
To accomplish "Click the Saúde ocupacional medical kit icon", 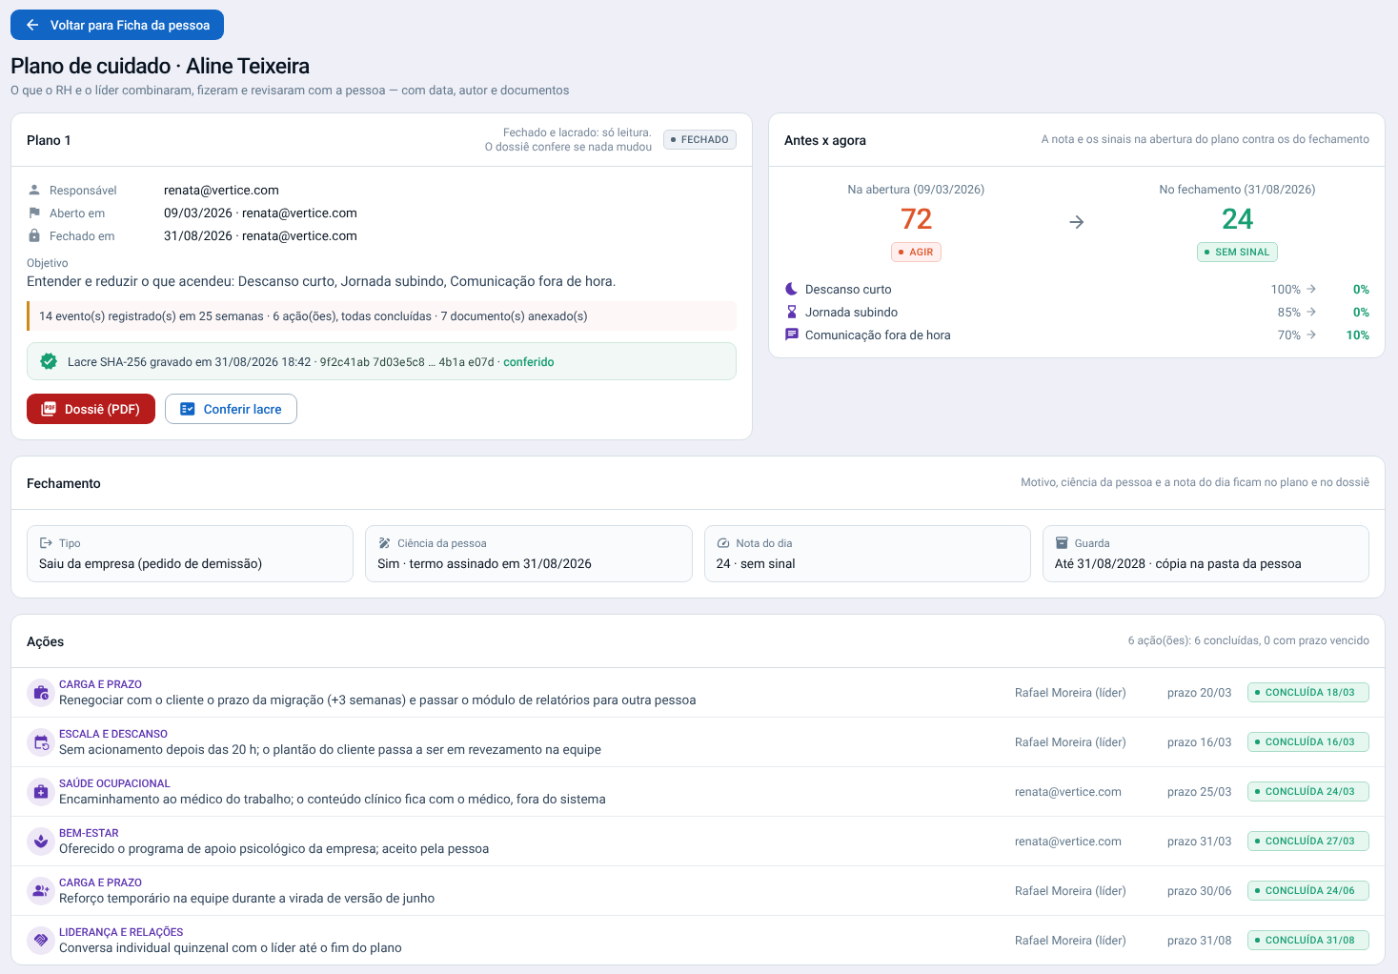I will pos(41,791).
